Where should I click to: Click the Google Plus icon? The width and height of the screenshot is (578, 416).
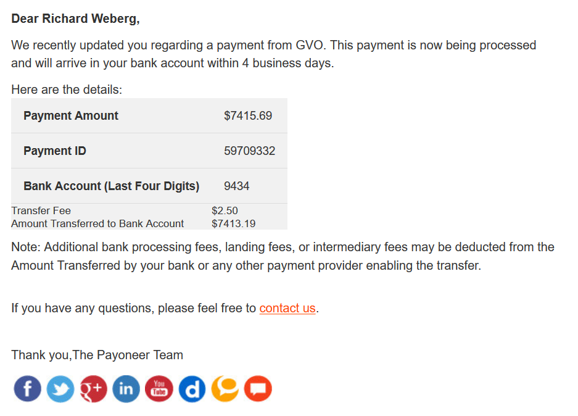(93, 389)
